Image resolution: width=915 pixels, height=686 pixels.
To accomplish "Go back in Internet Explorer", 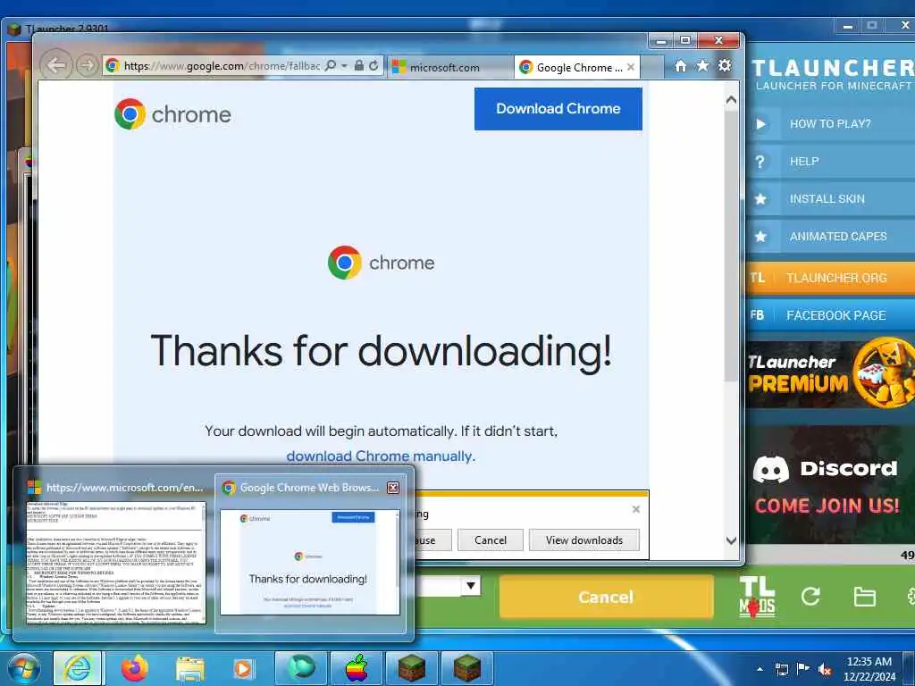I will (x=56, y=65).
